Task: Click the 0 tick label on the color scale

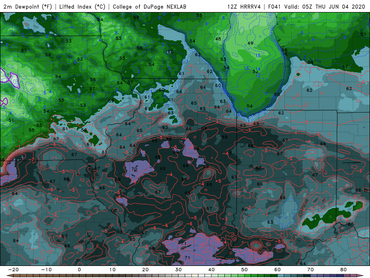Action: click(79, 270)
